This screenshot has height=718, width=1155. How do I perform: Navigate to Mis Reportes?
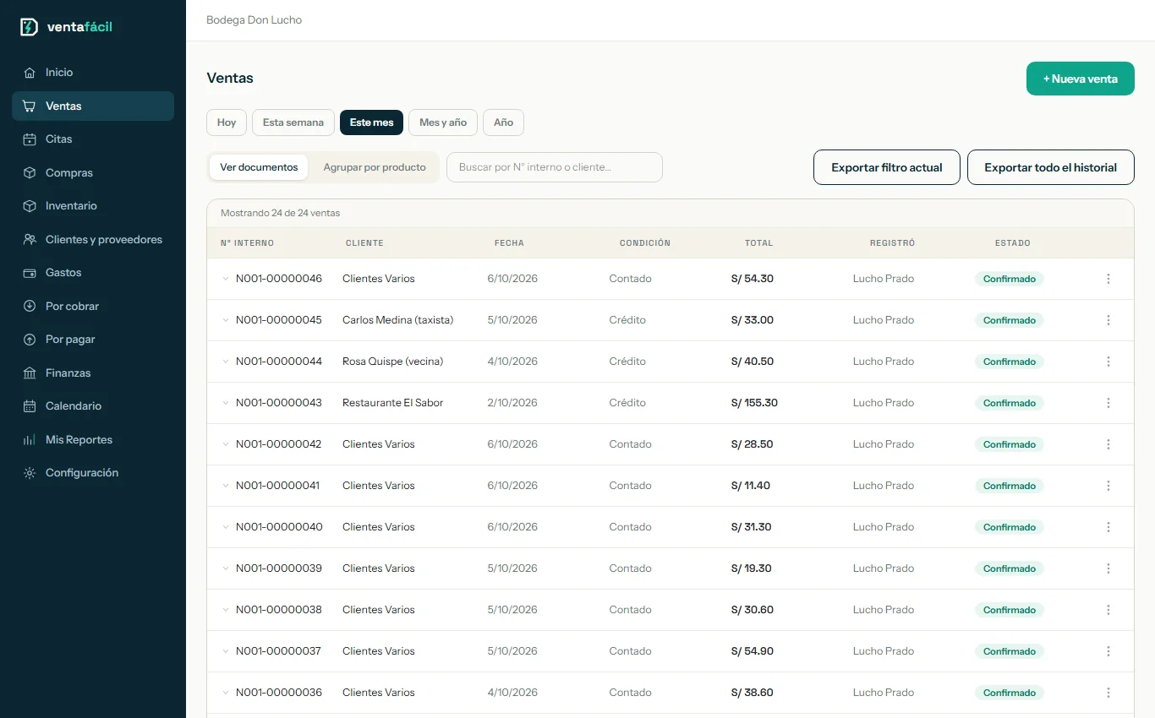(93, 440)
